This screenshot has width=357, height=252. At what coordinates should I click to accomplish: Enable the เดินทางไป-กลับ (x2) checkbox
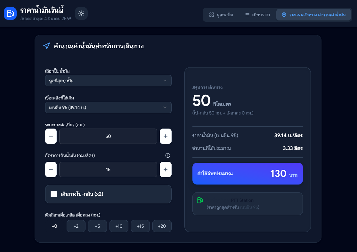click(x=54, y=194)
